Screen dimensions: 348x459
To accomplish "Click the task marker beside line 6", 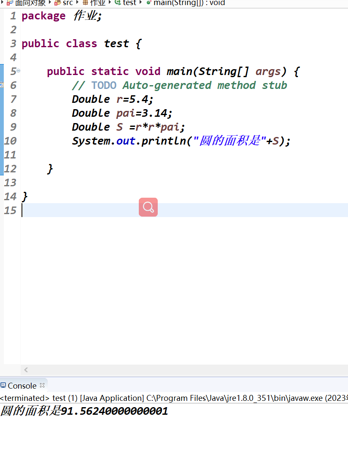I will pyautogui.click(x=1, y=85).
